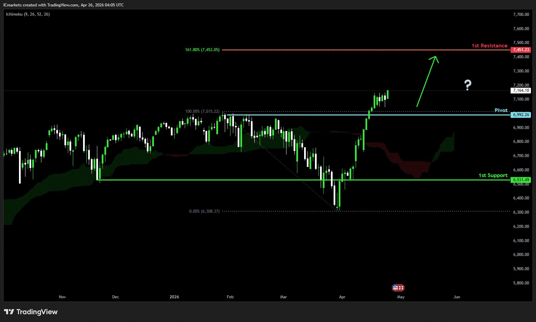The width and height of the screenshot is (536, 322).
Task: Click the green upward arrow drawing
Action: pyautogui.click(x=427, y=82)
